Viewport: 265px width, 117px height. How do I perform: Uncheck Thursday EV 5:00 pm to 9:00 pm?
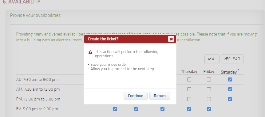click(x=189, y=109)
